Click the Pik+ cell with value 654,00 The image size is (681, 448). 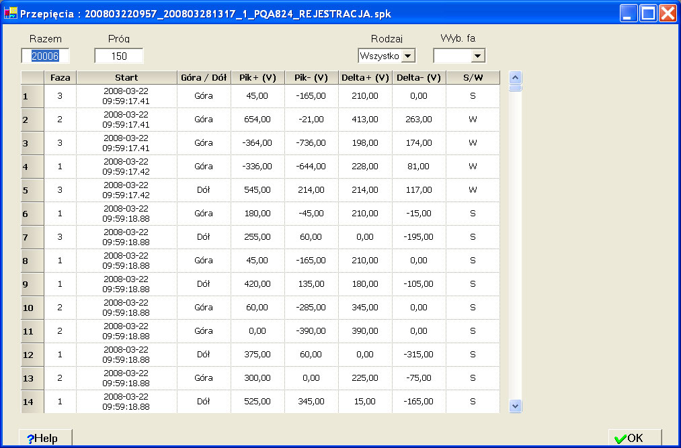(257, 120)
